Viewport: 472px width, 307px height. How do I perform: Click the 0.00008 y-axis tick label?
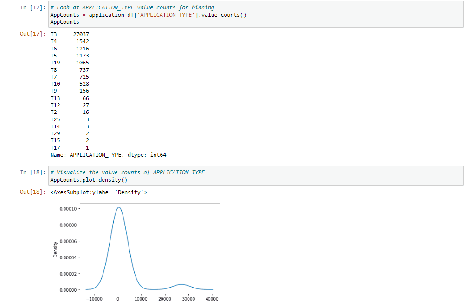tap(68, 225)
